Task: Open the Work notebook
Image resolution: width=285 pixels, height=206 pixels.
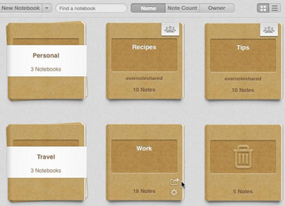Action: [144, 163]
